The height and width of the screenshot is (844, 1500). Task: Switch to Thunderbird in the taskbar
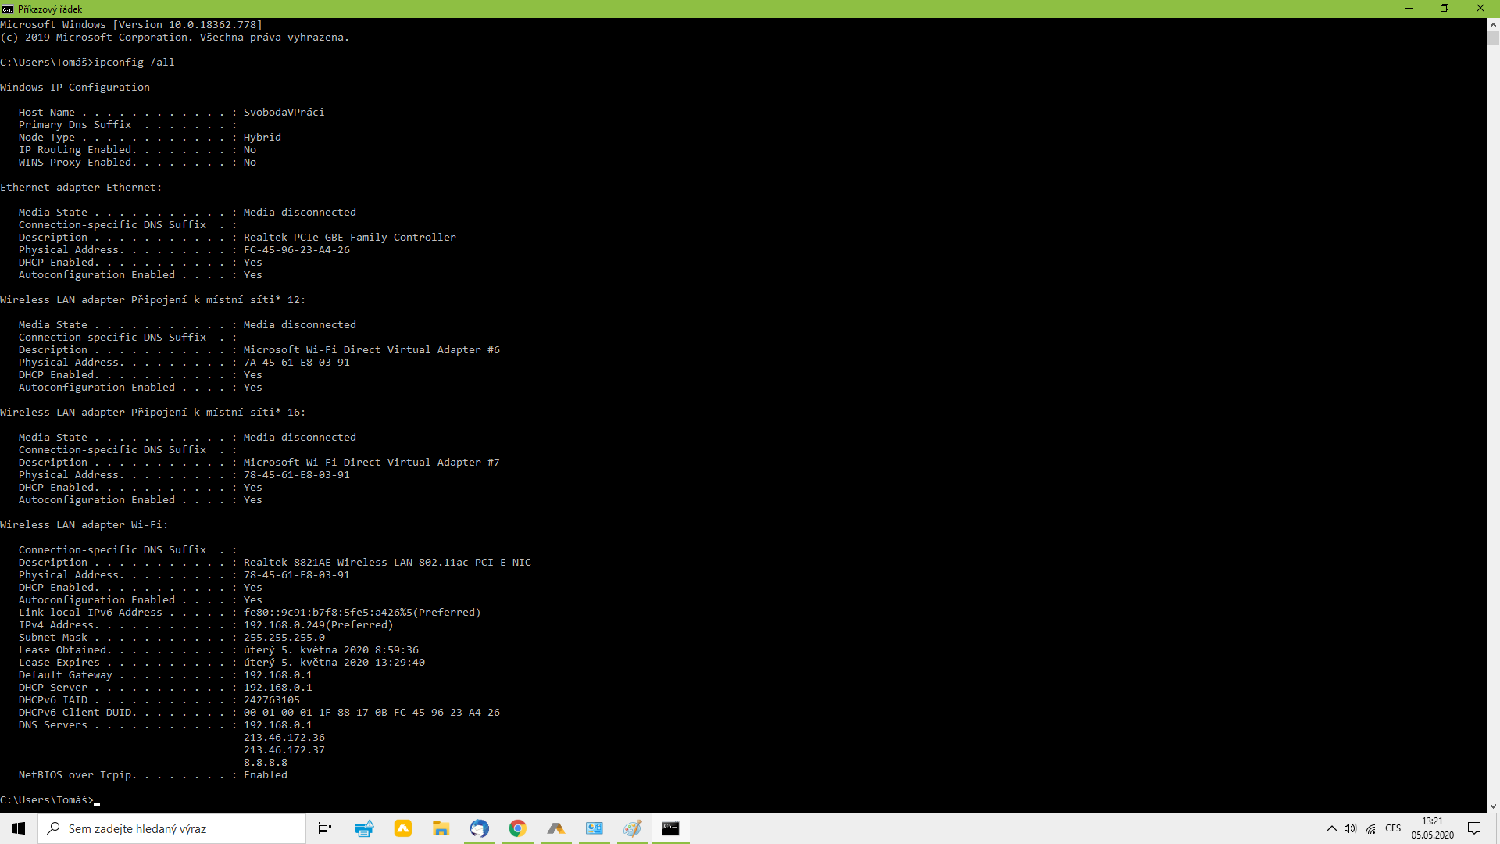(x=479, y=828)
